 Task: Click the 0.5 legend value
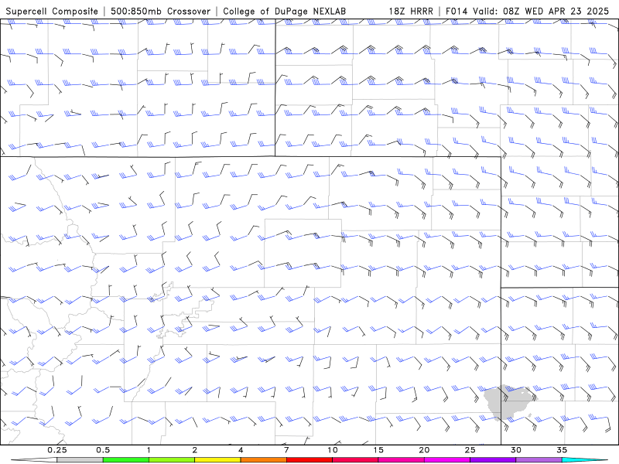tap(103, 450)
